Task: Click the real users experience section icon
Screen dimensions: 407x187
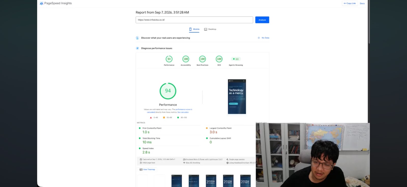Action: [x=137, y=38]
